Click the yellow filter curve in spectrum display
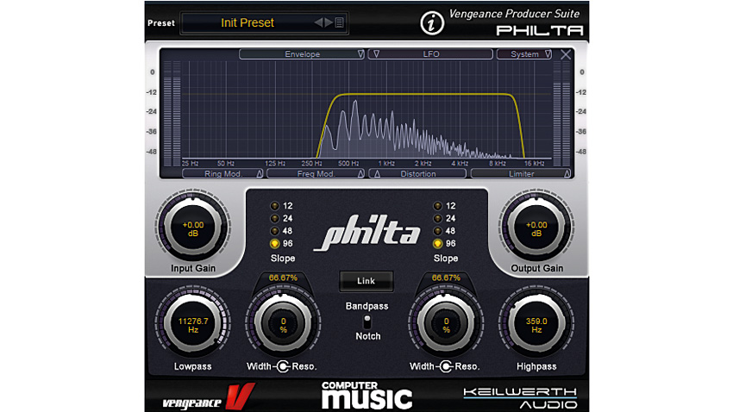Viewport: 733px width, 412px height. pyautogui.click(x=421, y=94)
